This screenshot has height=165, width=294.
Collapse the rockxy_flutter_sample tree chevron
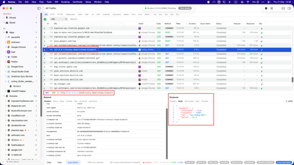coord(6,81)
